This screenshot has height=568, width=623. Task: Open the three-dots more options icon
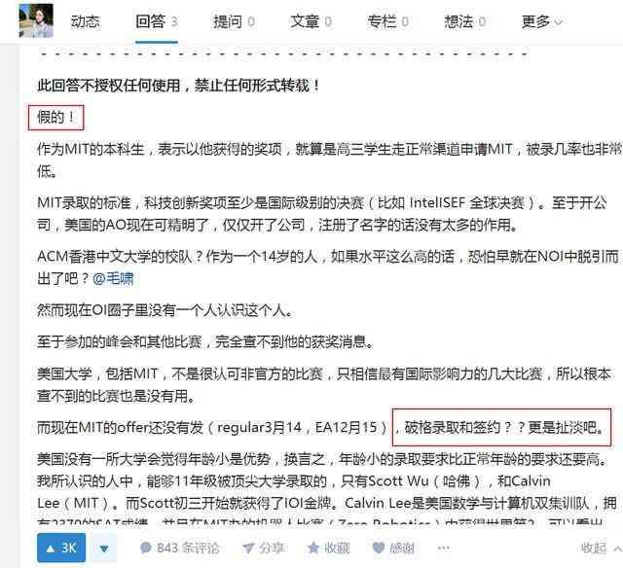tap(444, 549)
